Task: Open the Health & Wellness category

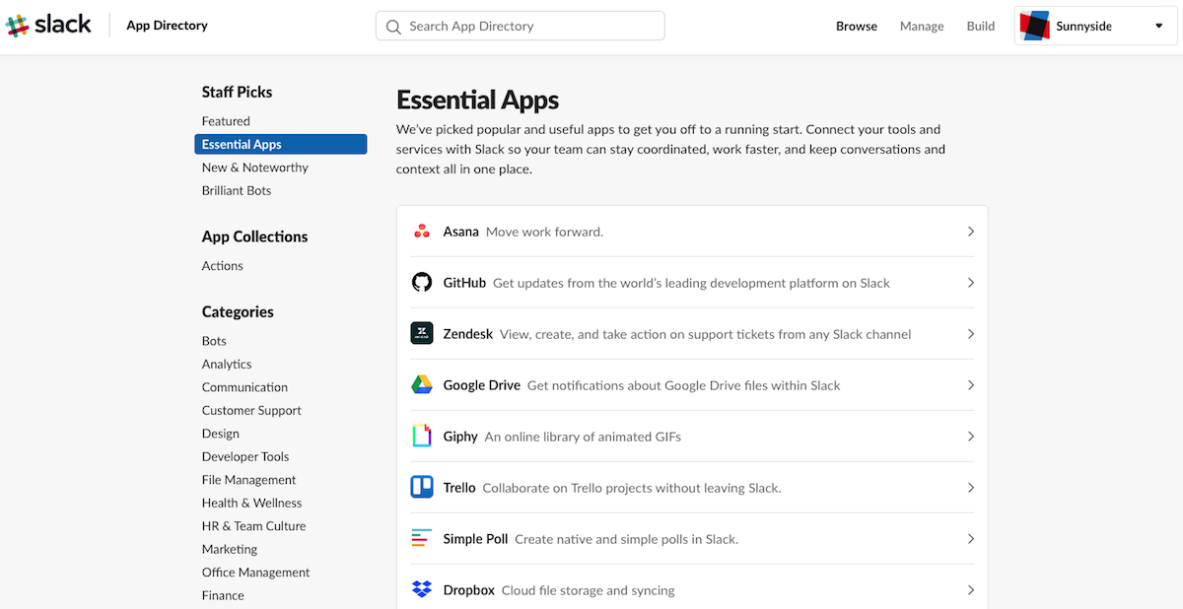Action: (x=251, y=504)
